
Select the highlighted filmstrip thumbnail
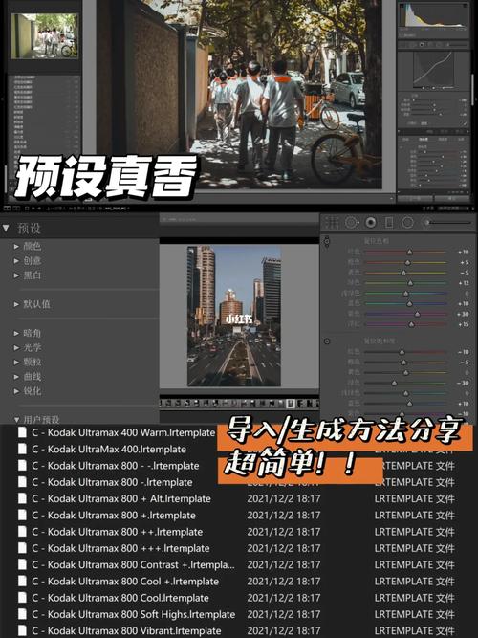(291, 404)
